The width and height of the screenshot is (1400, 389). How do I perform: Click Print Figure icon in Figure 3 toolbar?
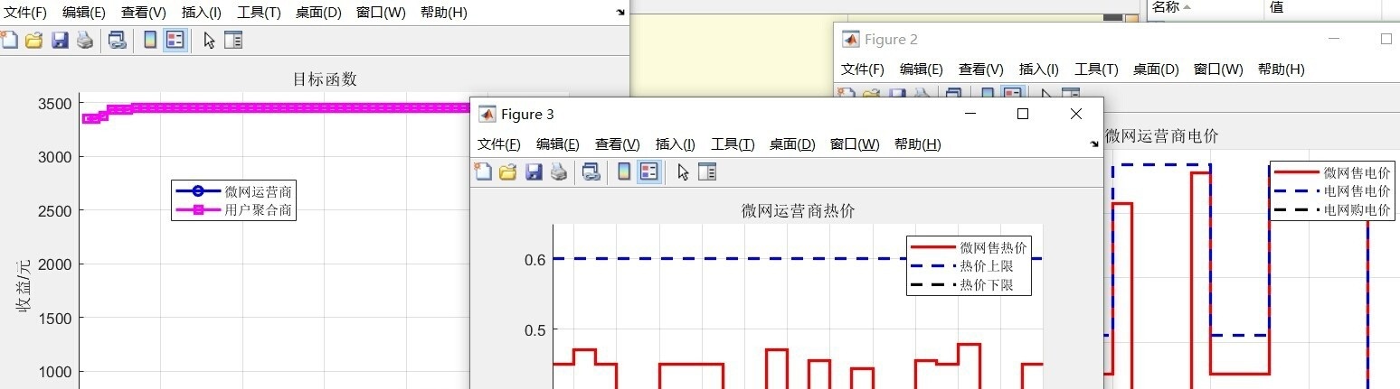(559, 171)
